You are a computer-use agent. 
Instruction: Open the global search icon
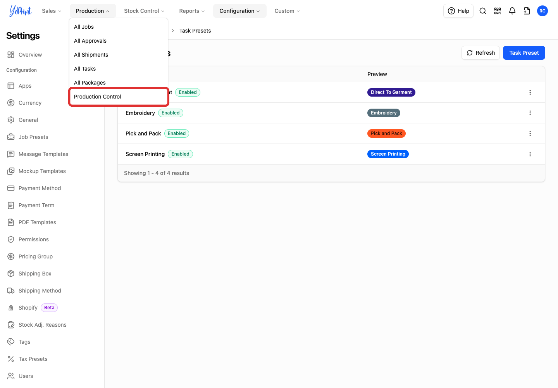[x=483, y=11]
